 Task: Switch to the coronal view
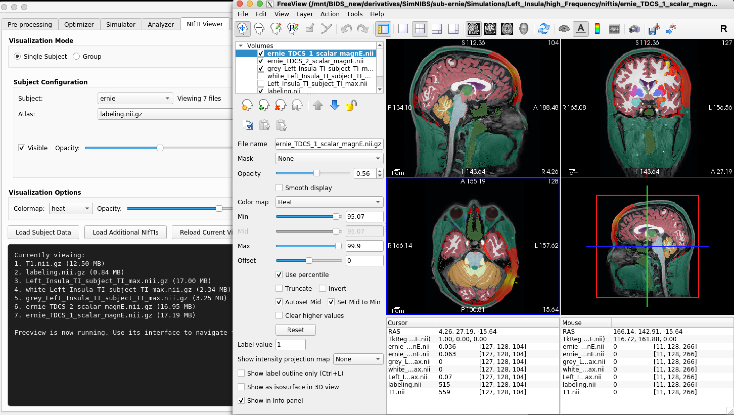pos(490,29)
